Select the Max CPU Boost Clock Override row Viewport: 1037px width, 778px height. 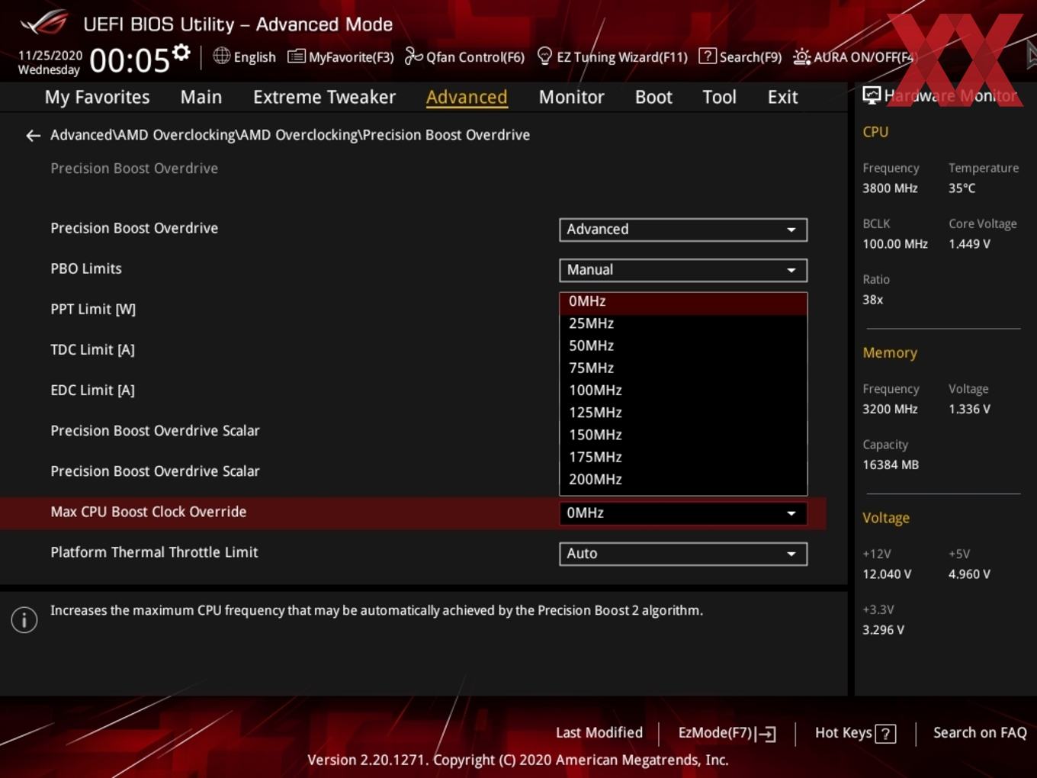click(x=413, y=513)
